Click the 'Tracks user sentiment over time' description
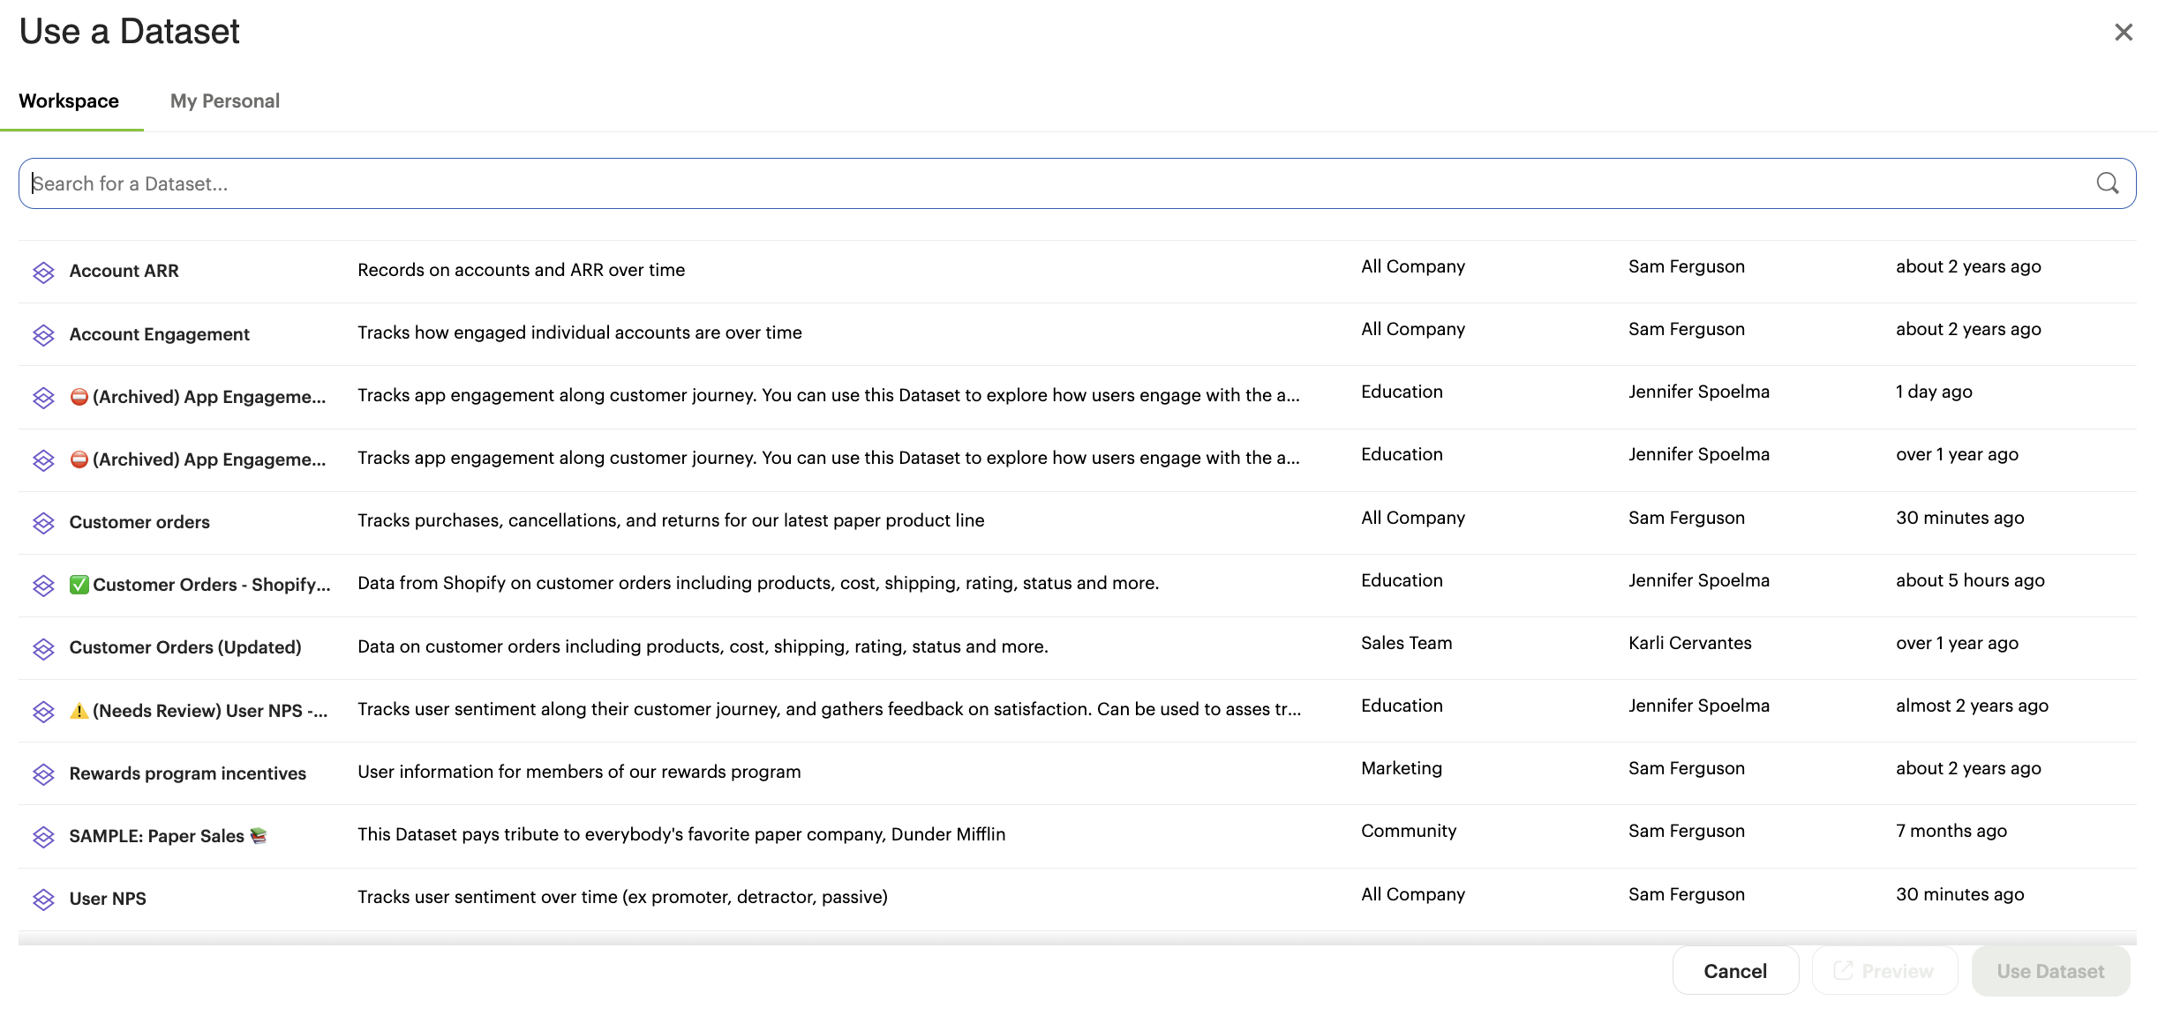The height and width of the screenshot is (1023, 2158). (x=622, y=897)
